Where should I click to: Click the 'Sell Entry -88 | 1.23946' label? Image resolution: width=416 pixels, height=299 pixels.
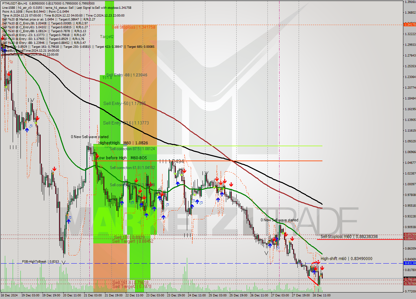click(x=127, y=75)
